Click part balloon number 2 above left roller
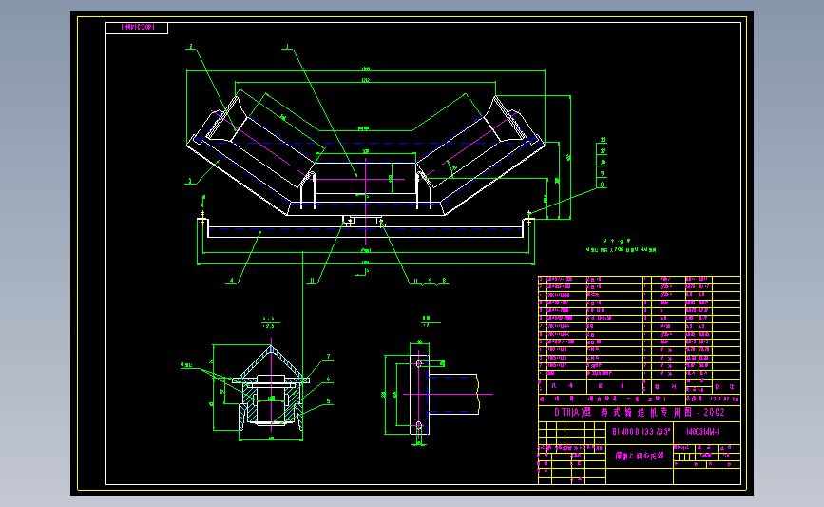This screenshot has height=507, width=824. (x=191, y=47)
